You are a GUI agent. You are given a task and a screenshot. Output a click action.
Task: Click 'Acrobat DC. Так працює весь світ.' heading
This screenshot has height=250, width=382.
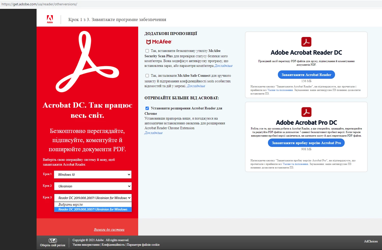coord(87,110)
